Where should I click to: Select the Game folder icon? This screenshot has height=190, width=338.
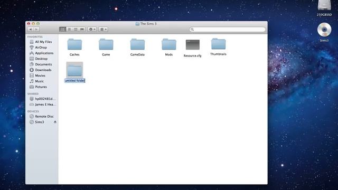click(x=106, y=44)
